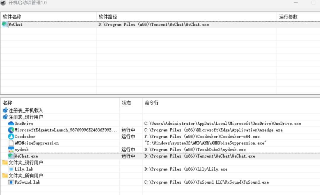Click the 名称 column header
Image resolution: width=320 pixels, height=195 pixels.
click(x=60, y=103)
